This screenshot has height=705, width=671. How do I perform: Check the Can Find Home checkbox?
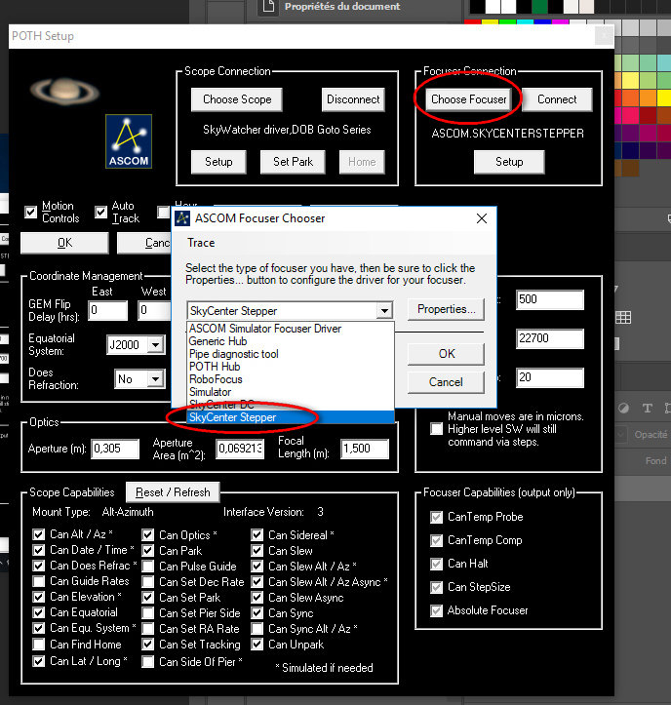39,645
